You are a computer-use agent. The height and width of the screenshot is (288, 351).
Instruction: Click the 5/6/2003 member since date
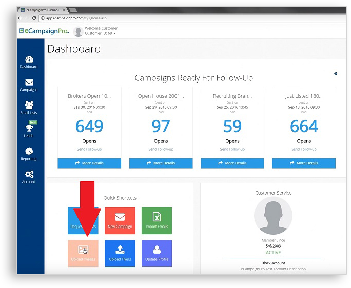273,246
